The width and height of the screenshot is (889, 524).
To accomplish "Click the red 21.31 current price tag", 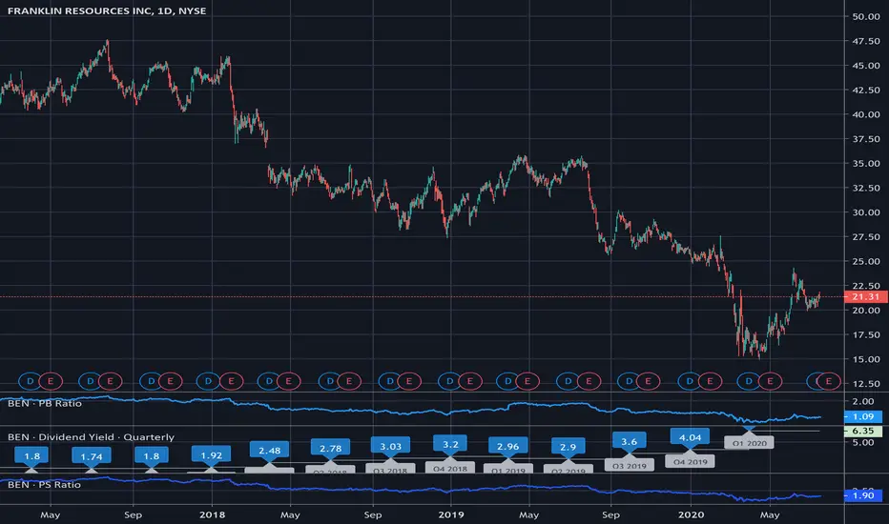I will 866,297.
